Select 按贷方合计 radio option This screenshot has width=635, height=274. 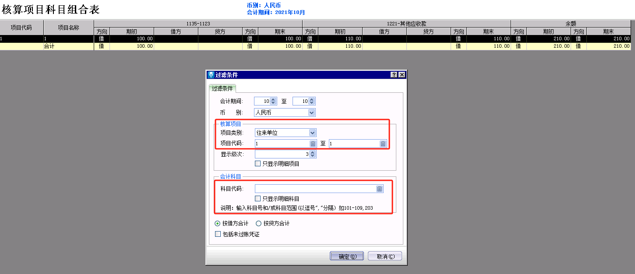[258, 223]
